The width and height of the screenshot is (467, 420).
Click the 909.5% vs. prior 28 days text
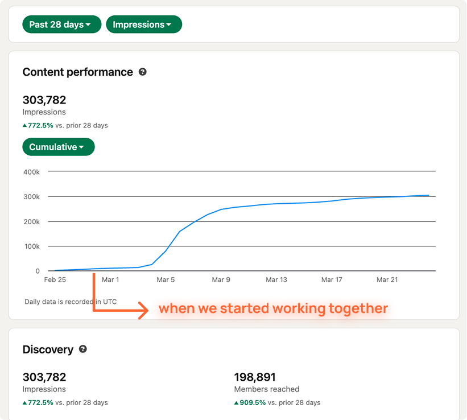277,402
